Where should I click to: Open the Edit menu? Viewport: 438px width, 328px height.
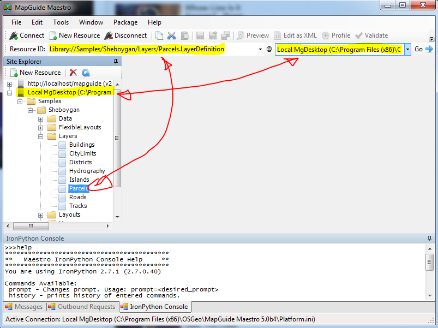click(x=37, y=22)
